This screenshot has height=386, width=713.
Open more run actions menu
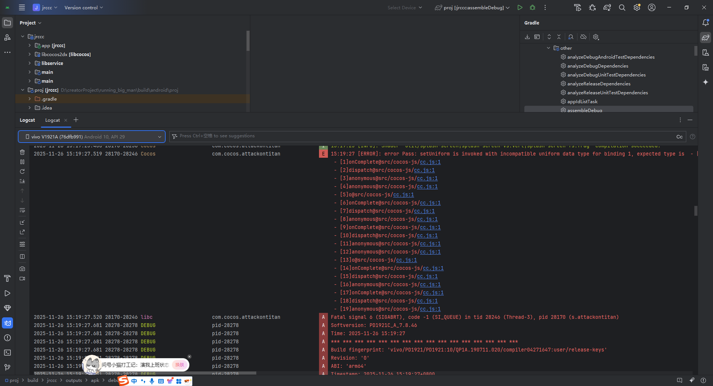pos(545,7)
